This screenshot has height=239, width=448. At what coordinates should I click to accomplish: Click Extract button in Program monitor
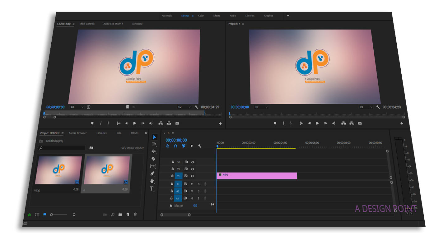point(352,123)
